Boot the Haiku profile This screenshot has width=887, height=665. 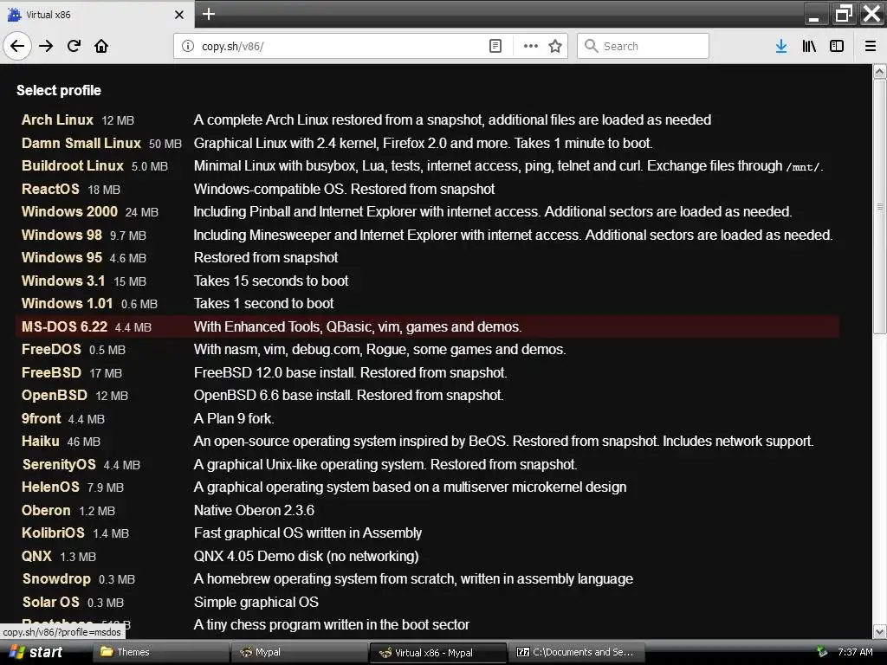tap(40, 441)
